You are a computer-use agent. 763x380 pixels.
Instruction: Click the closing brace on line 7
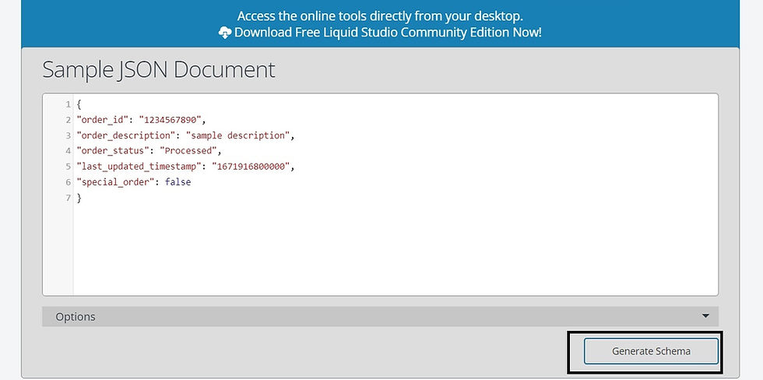pyautogui.click(x=79, y=198)
